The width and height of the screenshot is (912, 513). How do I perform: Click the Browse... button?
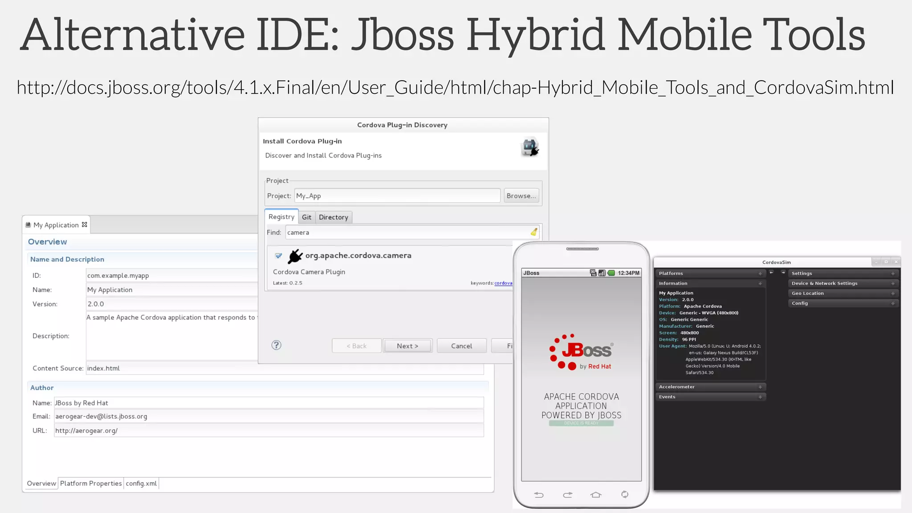[x=521, y=196]
